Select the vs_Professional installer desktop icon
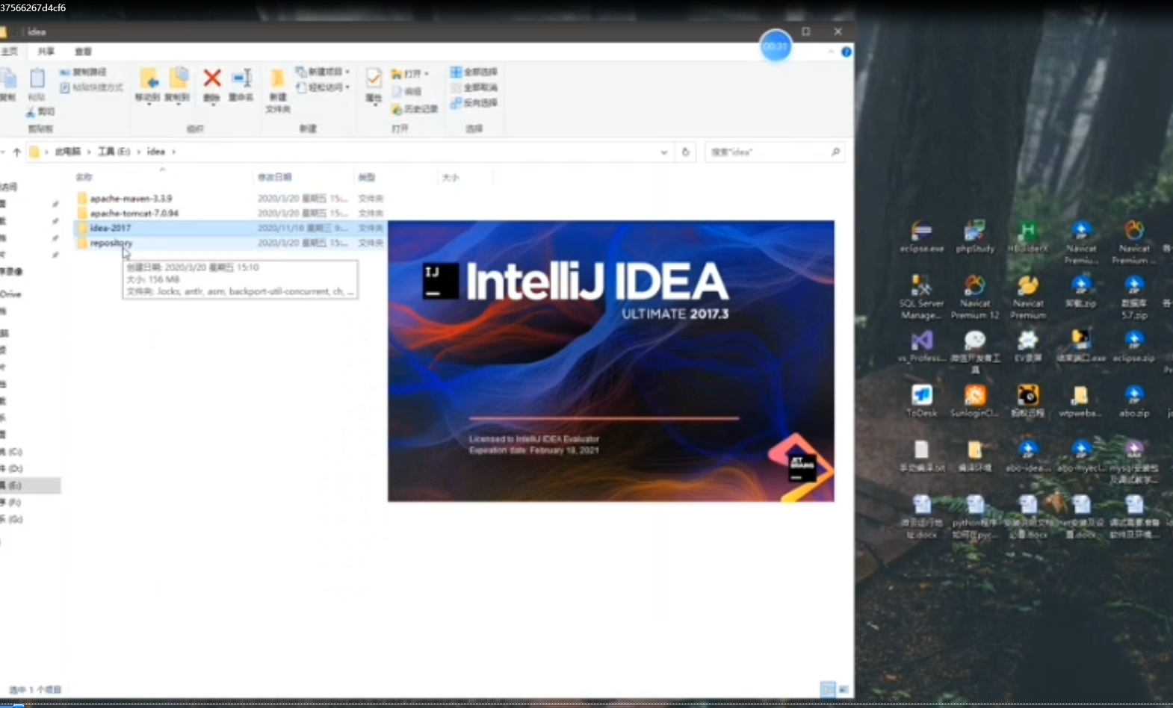The height and width of the screenshot is (708, 1173). coord(921,347)
